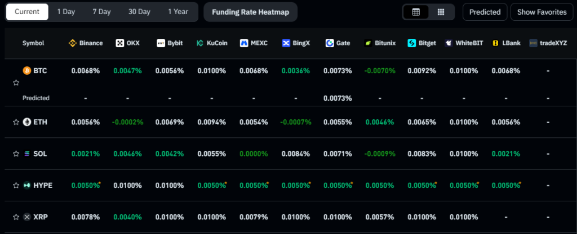Click HYPE Bitunix rate 0.0050%
The height and width of the screenshot is (234, 577).
[x=380, y=185]
